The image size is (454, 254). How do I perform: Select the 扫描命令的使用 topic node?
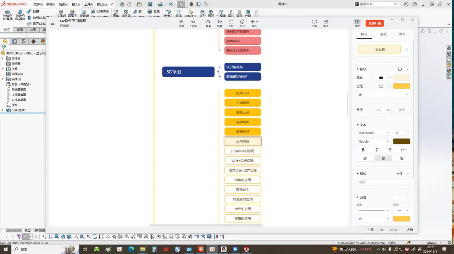(x=243, y=151)
